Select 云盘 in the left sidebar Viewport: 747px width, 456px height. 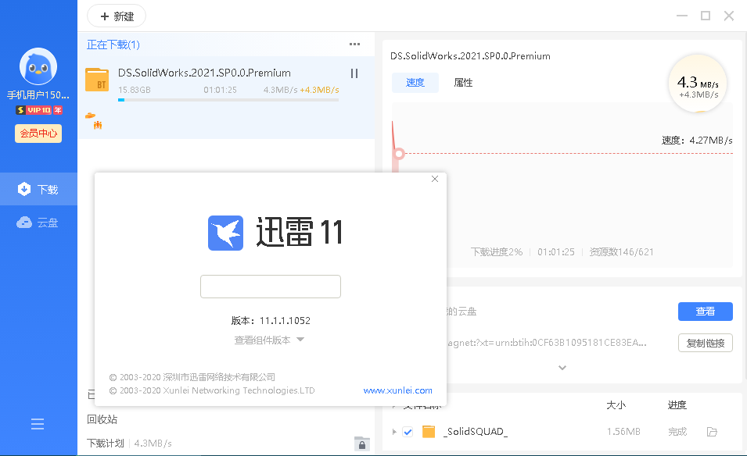click(38, 223)
